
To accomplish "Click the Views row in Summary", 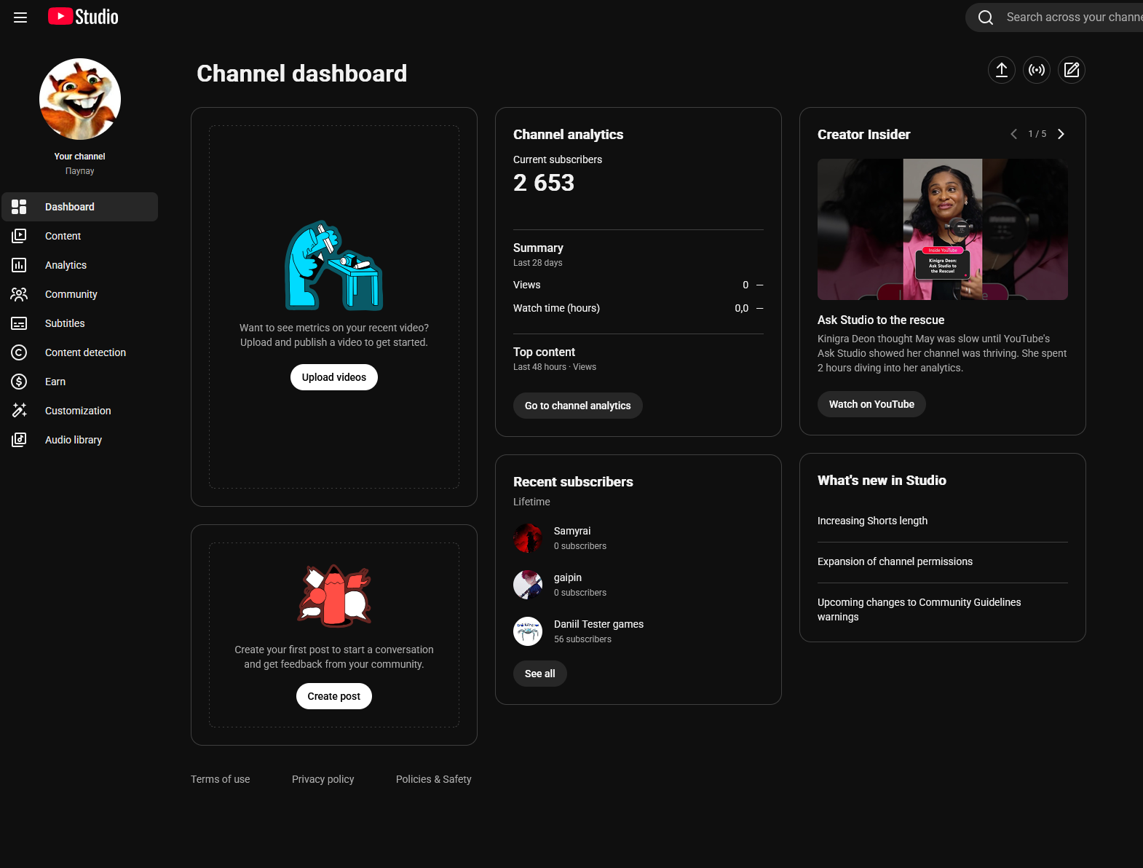I will [638, 285].
